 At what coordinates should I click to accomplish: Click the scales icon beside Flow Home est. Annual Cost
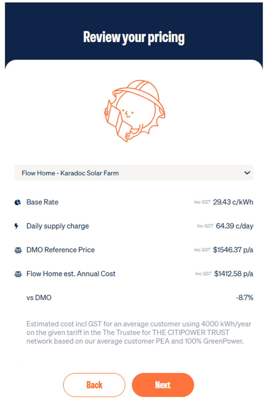[18, 274]
